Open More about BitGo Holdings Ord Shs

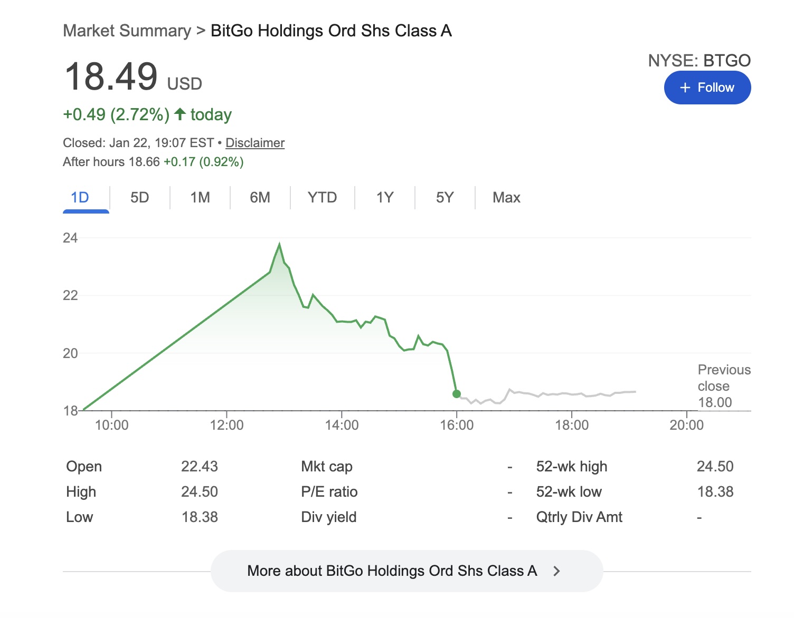click(x=392, y=571)
